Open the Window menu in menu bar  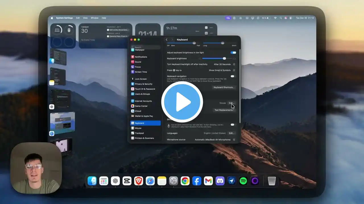[94, 18]
